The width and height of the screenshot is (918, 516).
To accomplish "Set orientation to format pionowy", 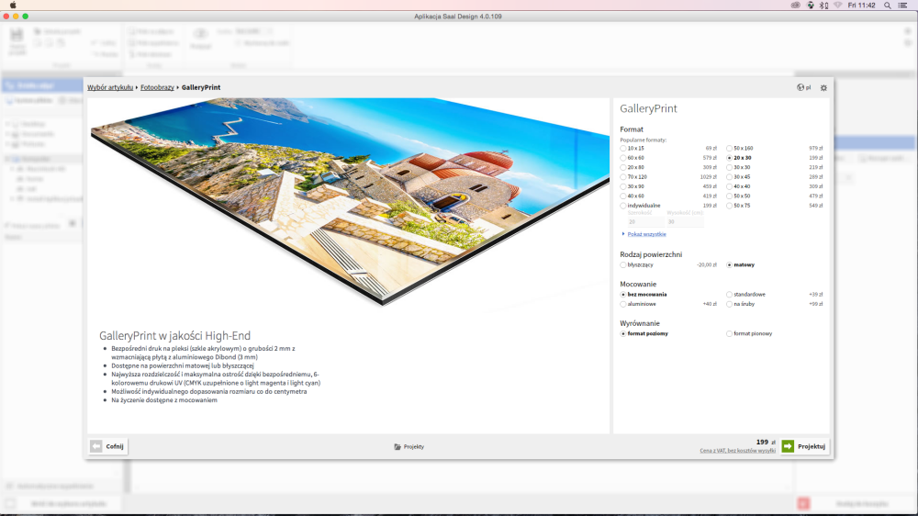I will [x=729, y=334].
